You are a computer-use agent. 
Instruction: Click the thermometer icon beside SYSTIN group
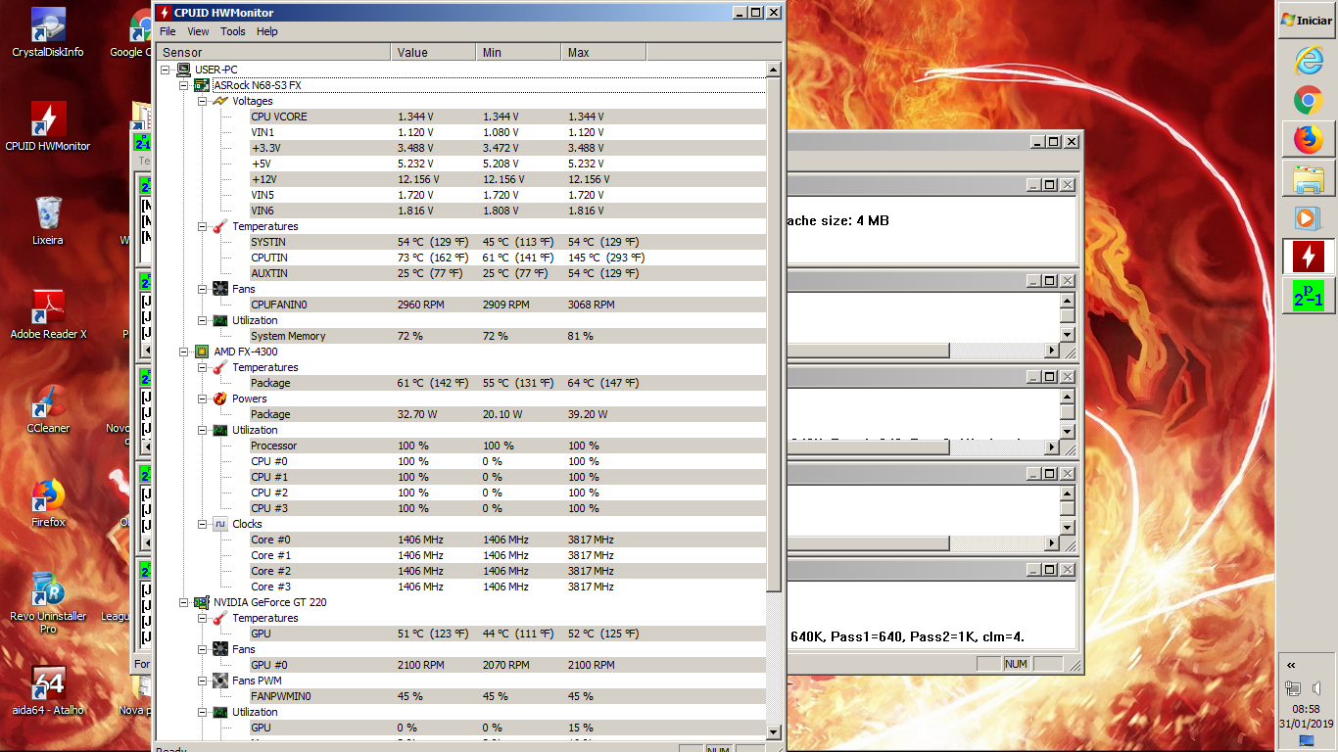tap(220, 226)
